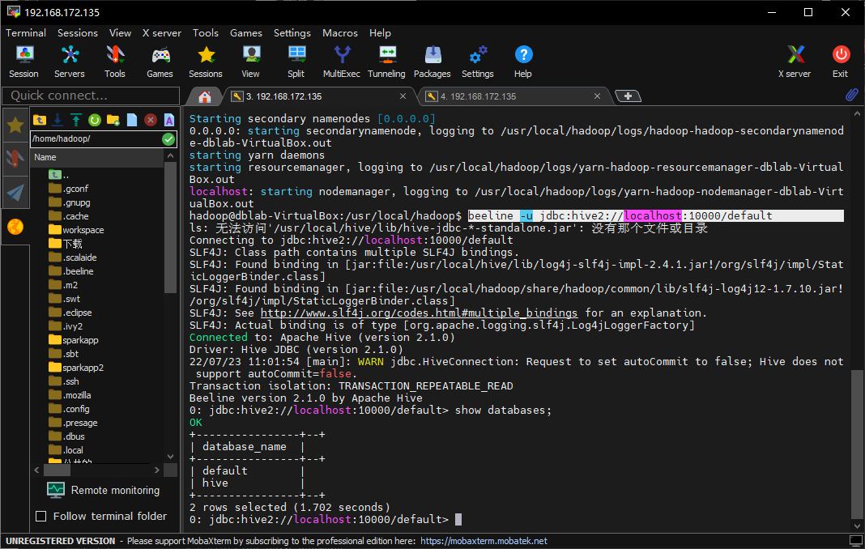Click the Remote monitoring graph icon
The image size is (865, 549).
pyautogui.click(x=56, y=490)
